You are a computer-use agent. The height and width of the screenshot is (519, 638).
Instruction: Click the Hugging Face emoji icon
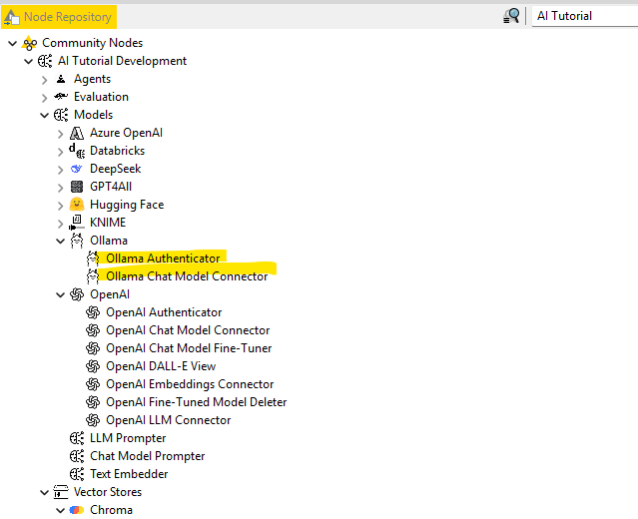77,205
